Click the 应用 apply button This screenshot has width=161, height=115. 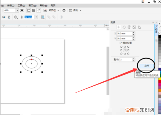147,66
